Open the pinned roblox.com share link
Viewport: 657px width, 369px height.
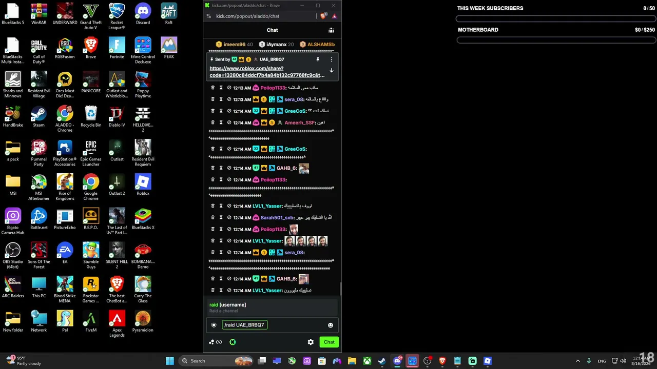(x=267, y=72)
